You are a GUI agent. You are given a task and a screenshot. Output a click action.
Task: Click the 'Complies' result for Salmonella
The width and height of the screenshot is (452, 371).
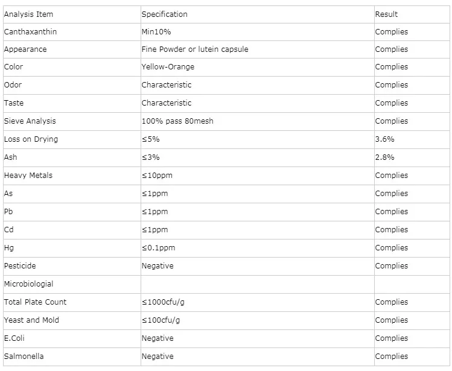click(x=391, y=357)
